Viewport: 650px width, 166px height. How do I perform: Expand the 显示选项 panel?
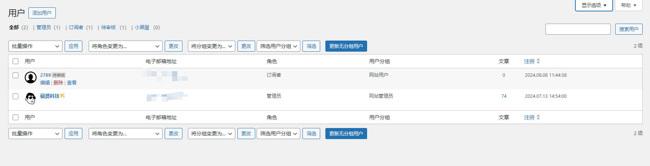tap(594, 5)
